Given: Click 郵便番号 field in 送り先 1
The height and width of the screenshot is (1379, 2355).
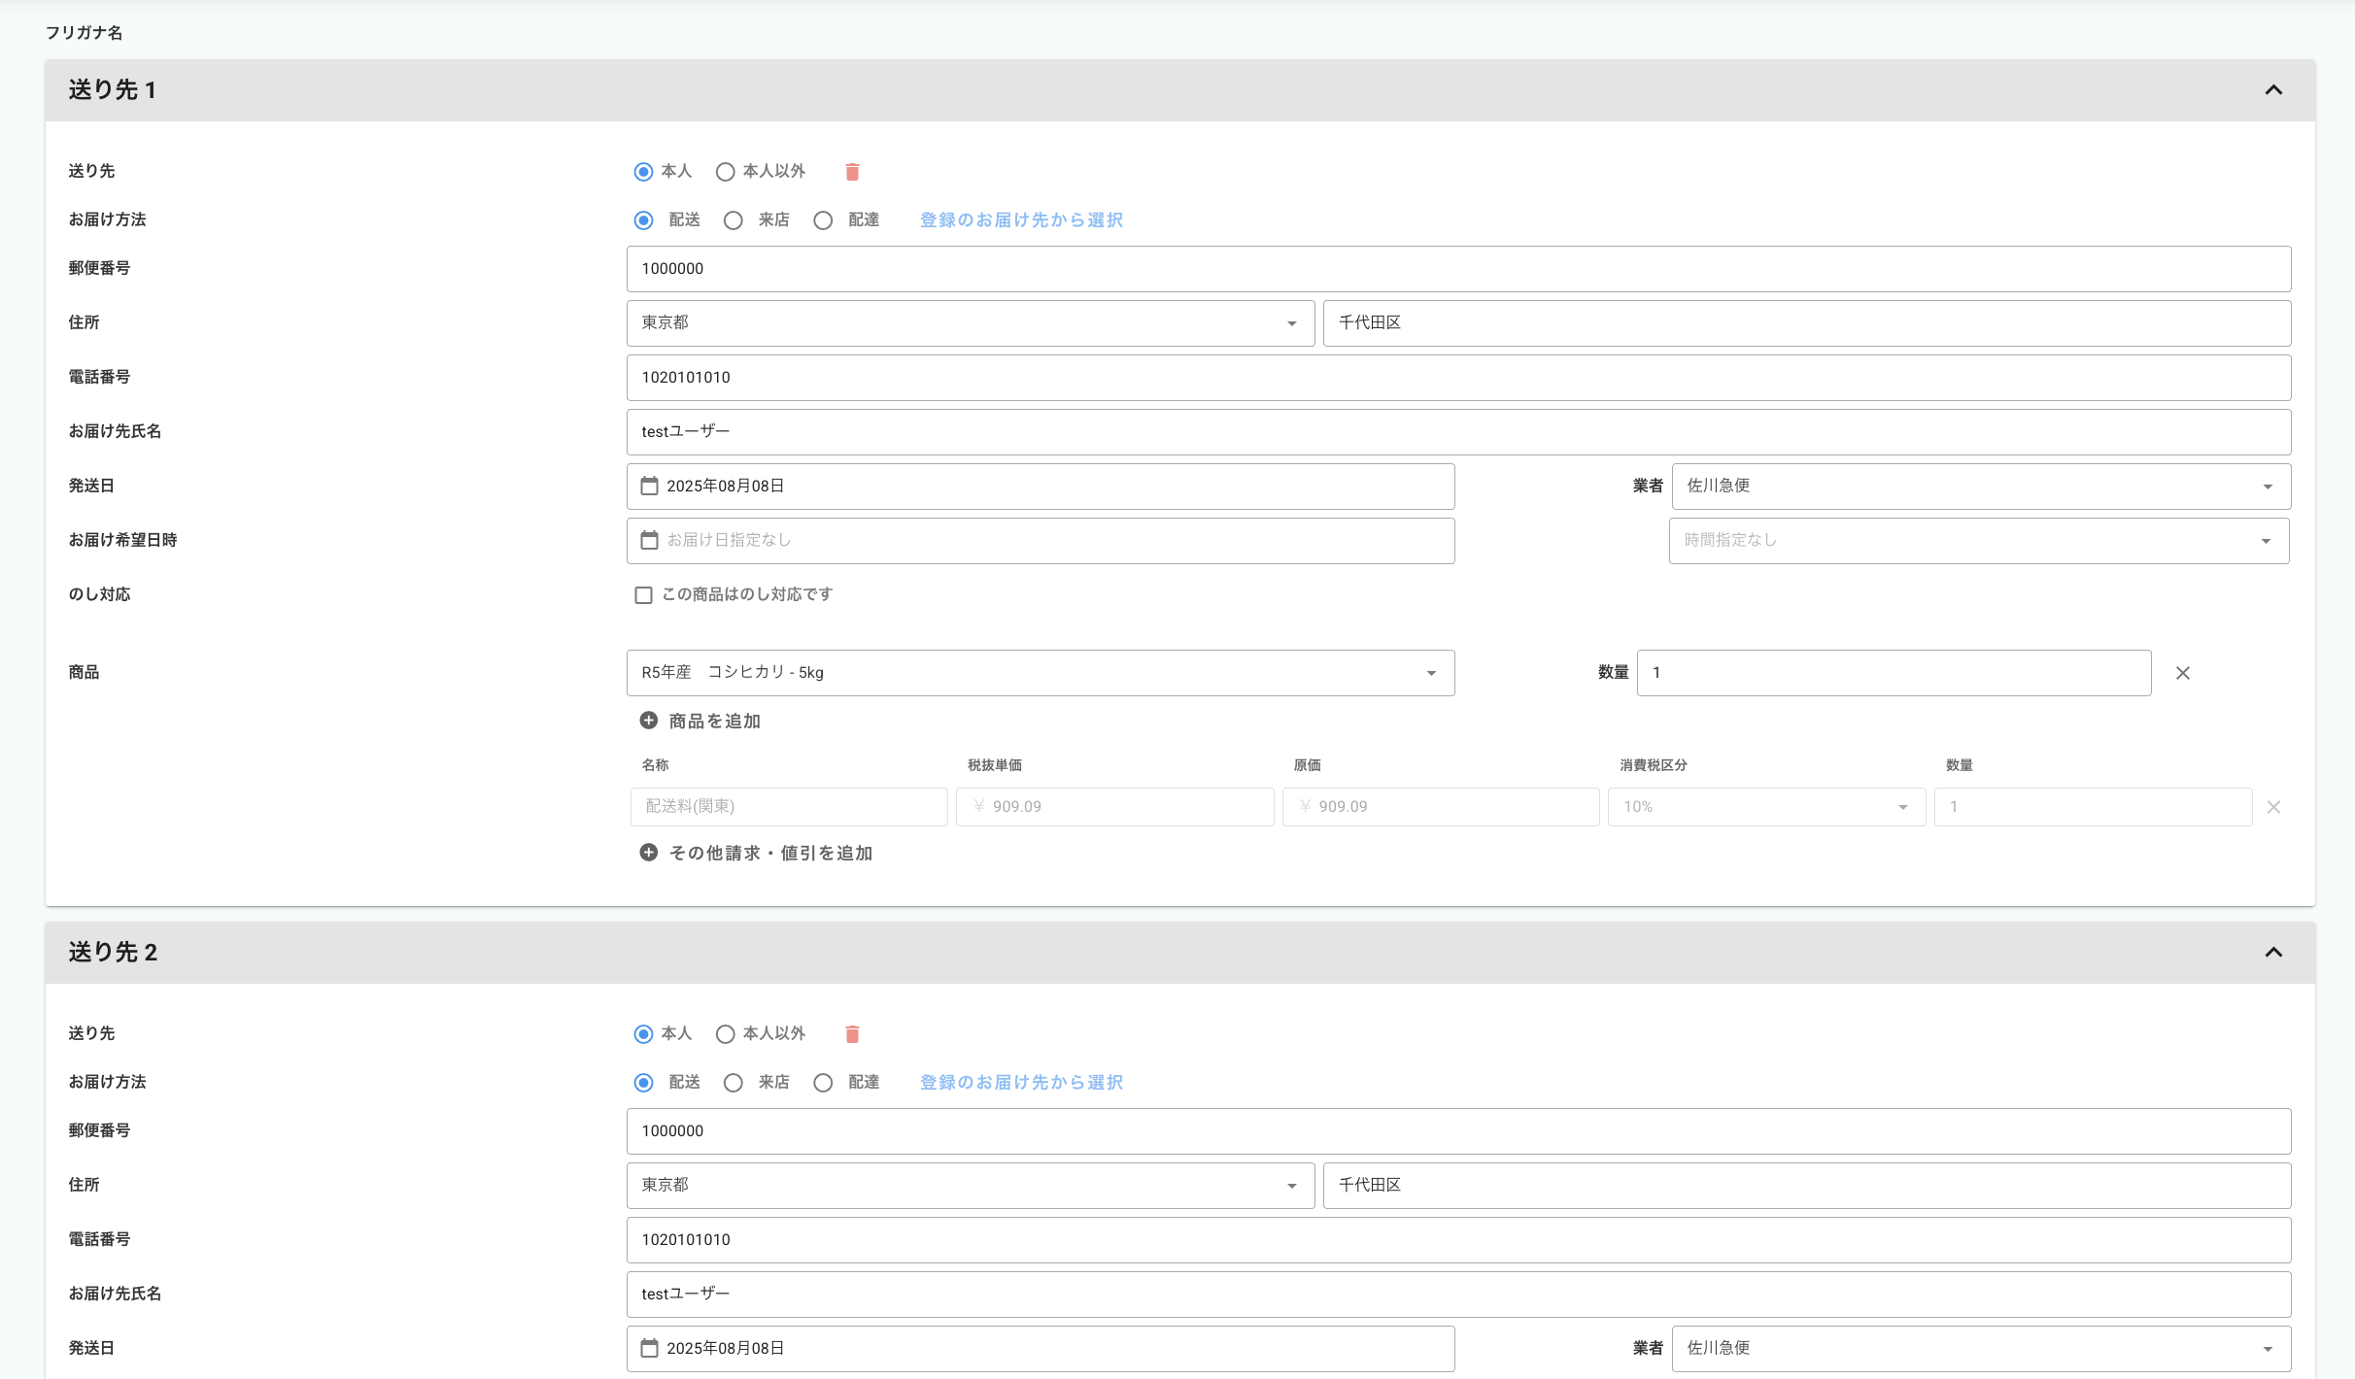Looking at the screenshot, I should click(x=1458, y=269).
